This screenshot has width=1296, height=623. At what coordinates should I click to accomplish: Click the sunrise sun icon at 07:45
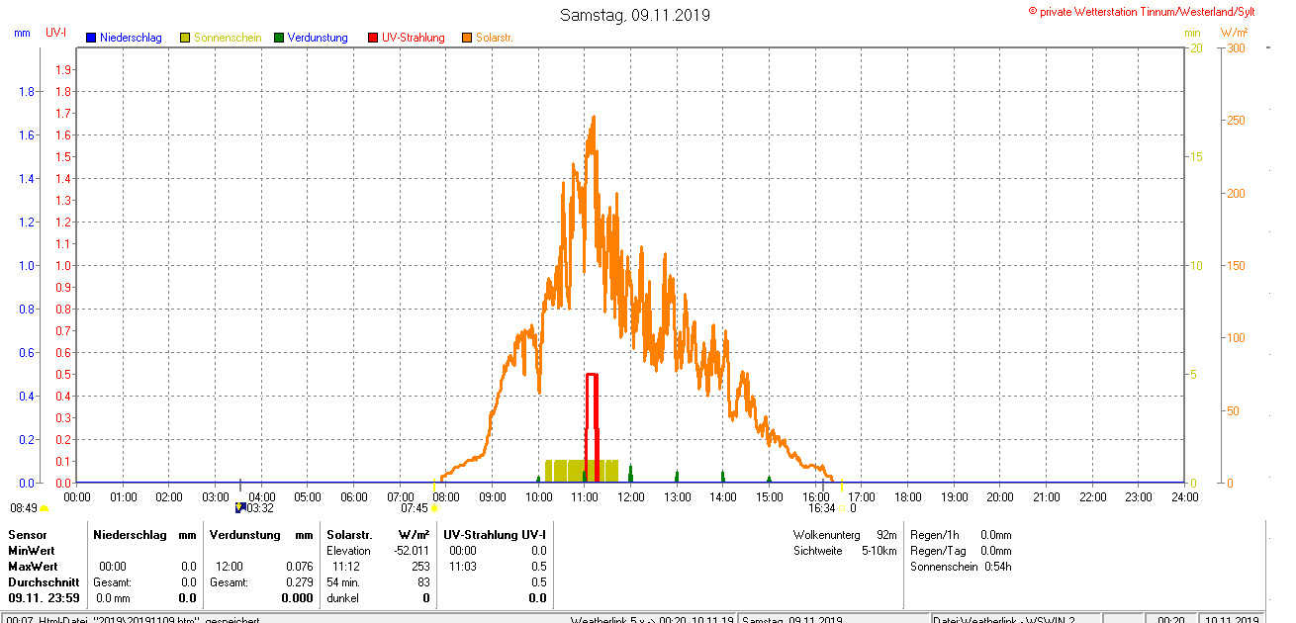point(434,508)
